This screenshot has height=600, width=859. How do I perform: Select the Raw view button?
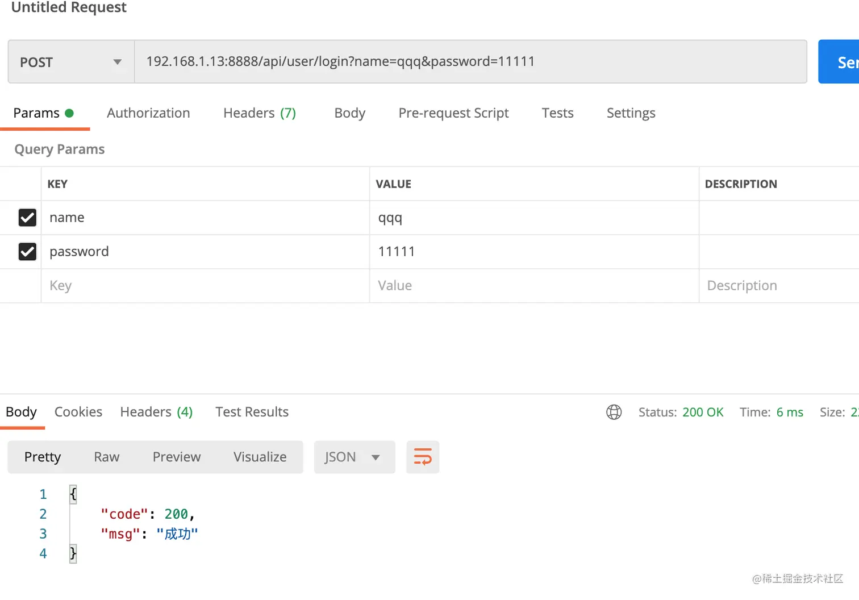pos(107,457)
